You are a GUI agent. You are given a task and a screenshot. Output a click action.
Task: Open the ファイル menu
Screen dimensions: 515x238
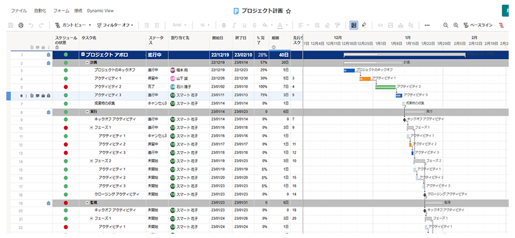[19, 11]
